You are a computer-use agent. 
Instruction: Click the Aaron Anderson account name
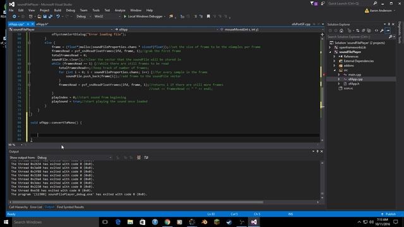pos(381,11)
